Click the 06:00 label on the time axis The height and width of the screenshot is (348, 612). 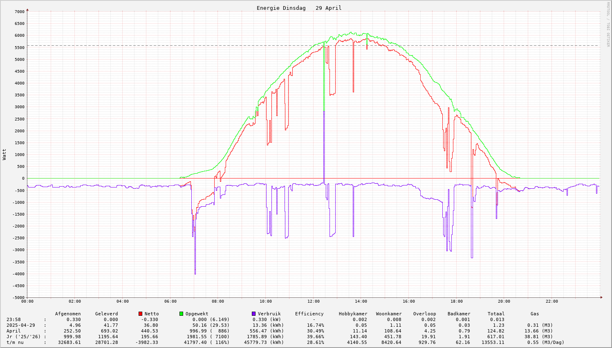point(170,301)
